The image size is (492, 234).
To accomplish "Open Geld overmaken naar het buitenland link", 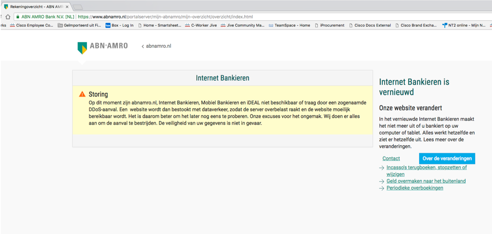I will (x=426, y=181).
